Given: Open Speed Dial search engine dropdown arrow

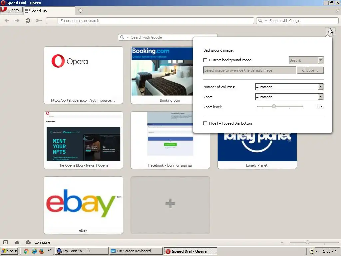Looking at the screenshot, I should point(128,37).
